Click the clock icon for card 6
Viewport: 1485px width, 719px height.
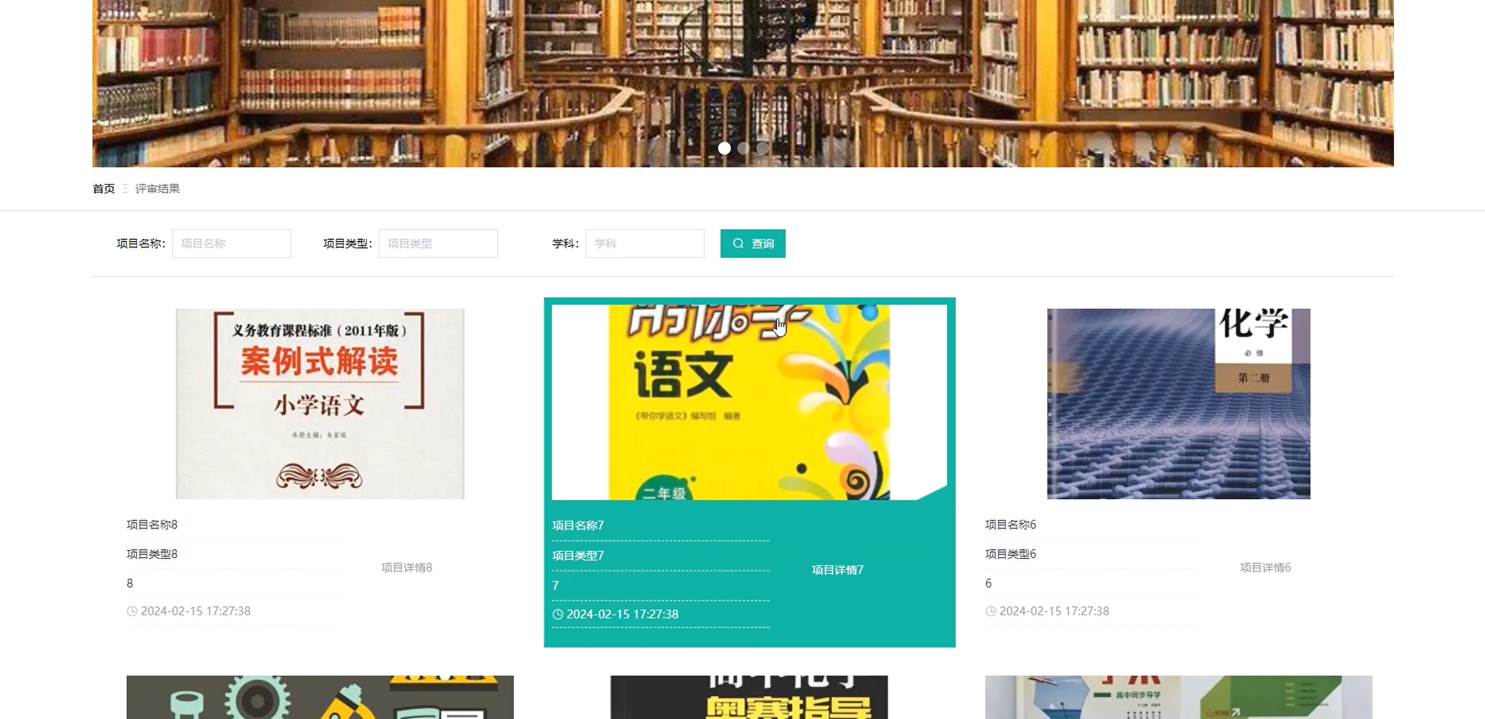point(991,611)
